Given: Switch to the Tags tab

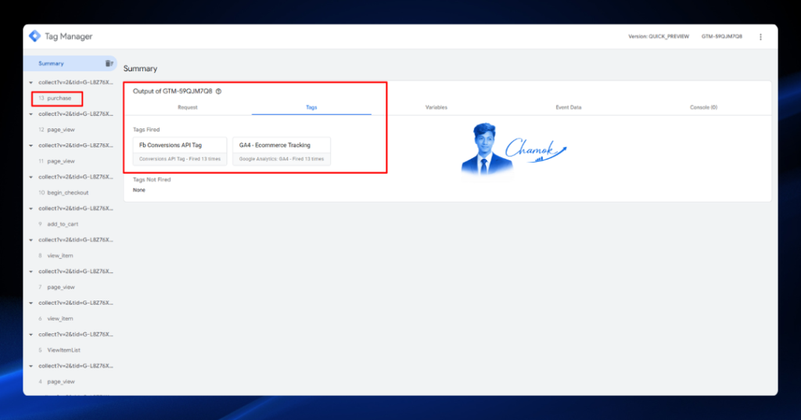Looking at the screenshot, I should [x=311, y=107].
